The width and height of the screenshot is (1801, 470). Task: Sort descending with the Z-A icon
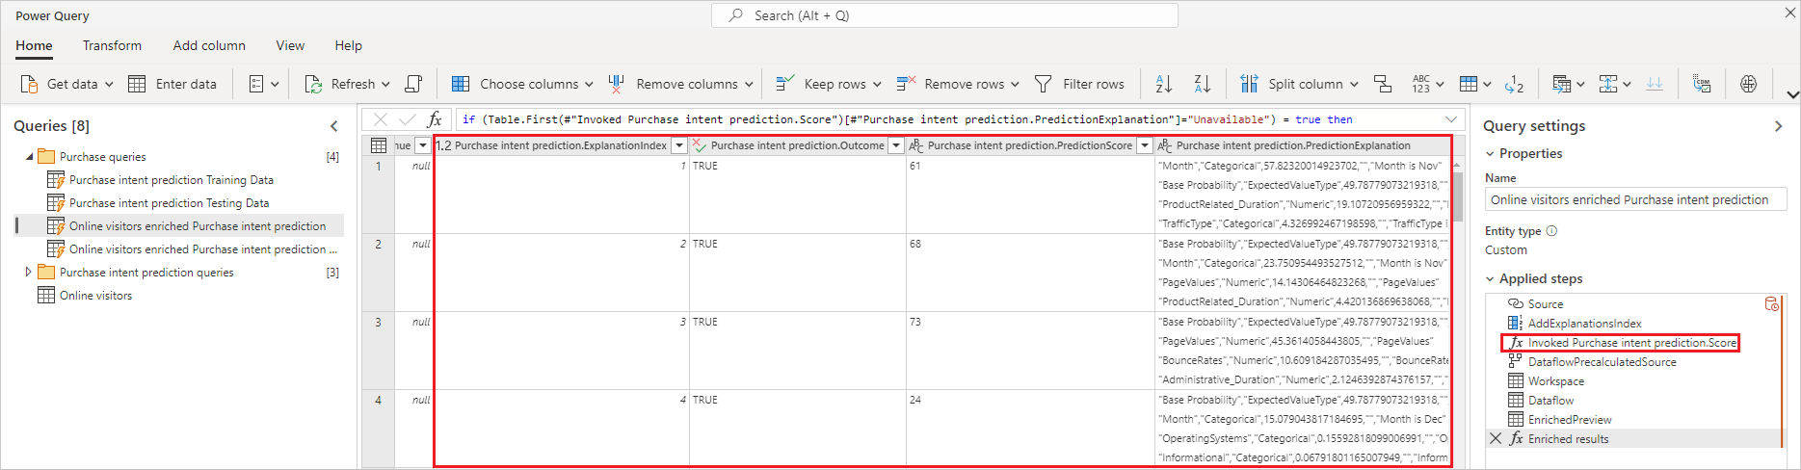pyautogui.click(x=1202, y=84)
